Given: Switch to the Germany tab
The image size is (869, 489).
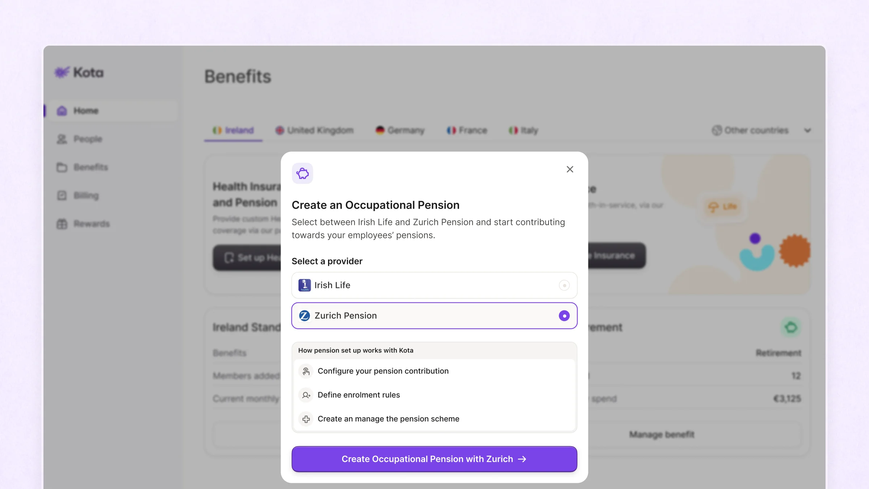Looking at the screenshot, I should 400,130.
